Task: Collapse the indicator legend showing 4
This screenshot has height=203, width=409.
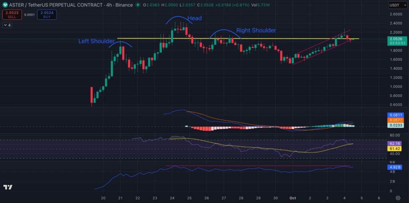Action: (x=8, y=25)
